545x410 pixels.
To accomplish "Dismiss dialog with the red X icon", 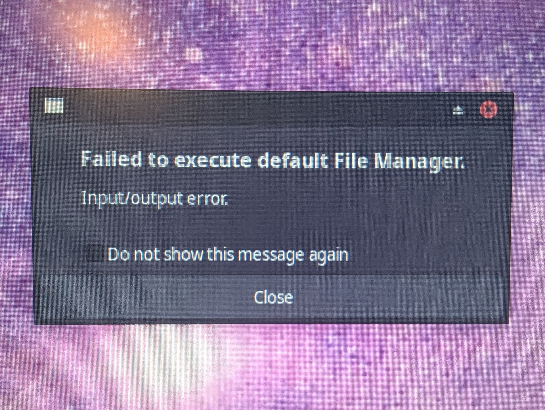I will coord(488,109).
